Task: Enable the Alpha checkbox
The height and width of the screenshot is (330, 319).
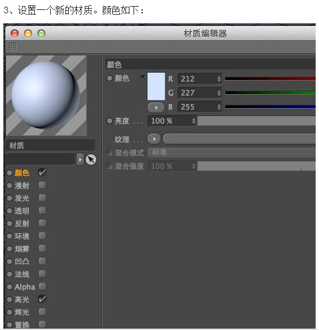Action: (x=42, y=287)
